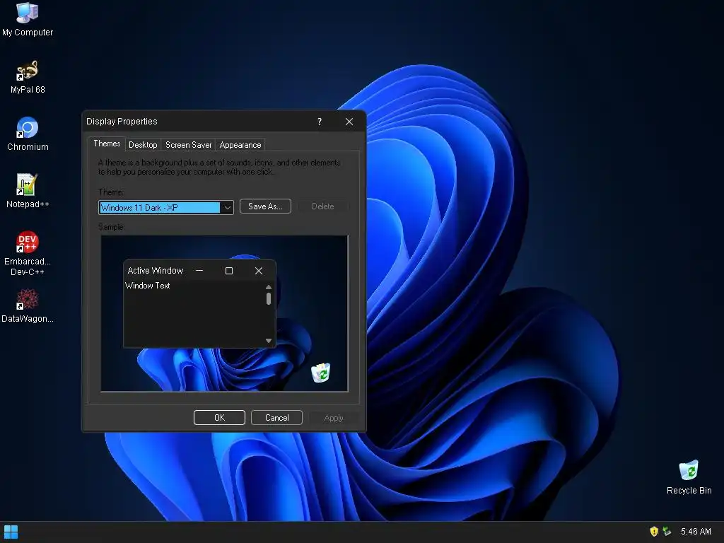
Task: Open the My Computer desktop icon
Action: pyautogui.click(x=28, y=19)
